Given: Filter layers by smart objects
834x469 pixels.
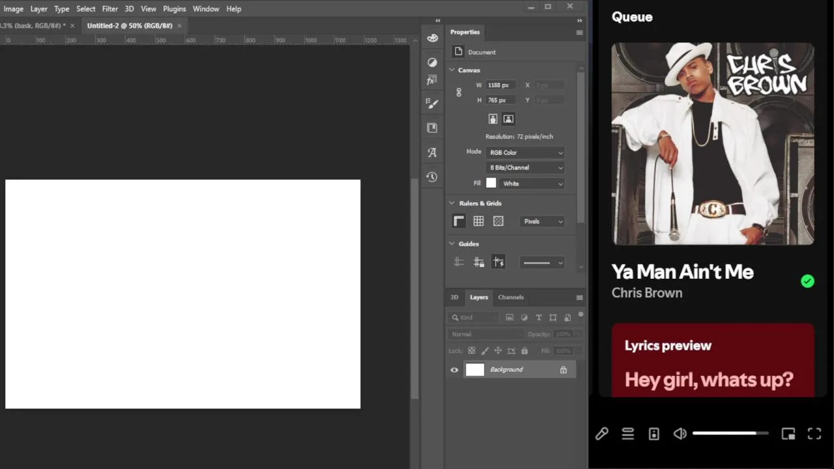Looking at the screenshot, I should 567,317.
